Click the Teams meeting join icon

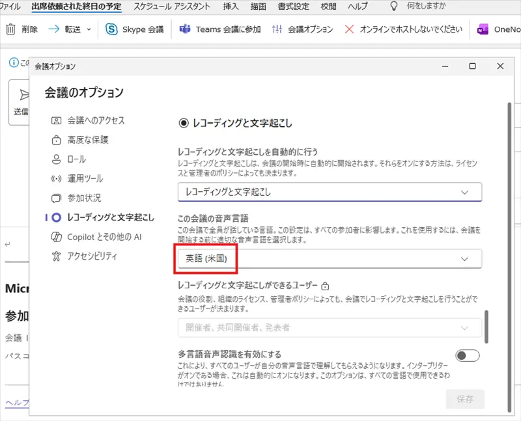point(185,29)
